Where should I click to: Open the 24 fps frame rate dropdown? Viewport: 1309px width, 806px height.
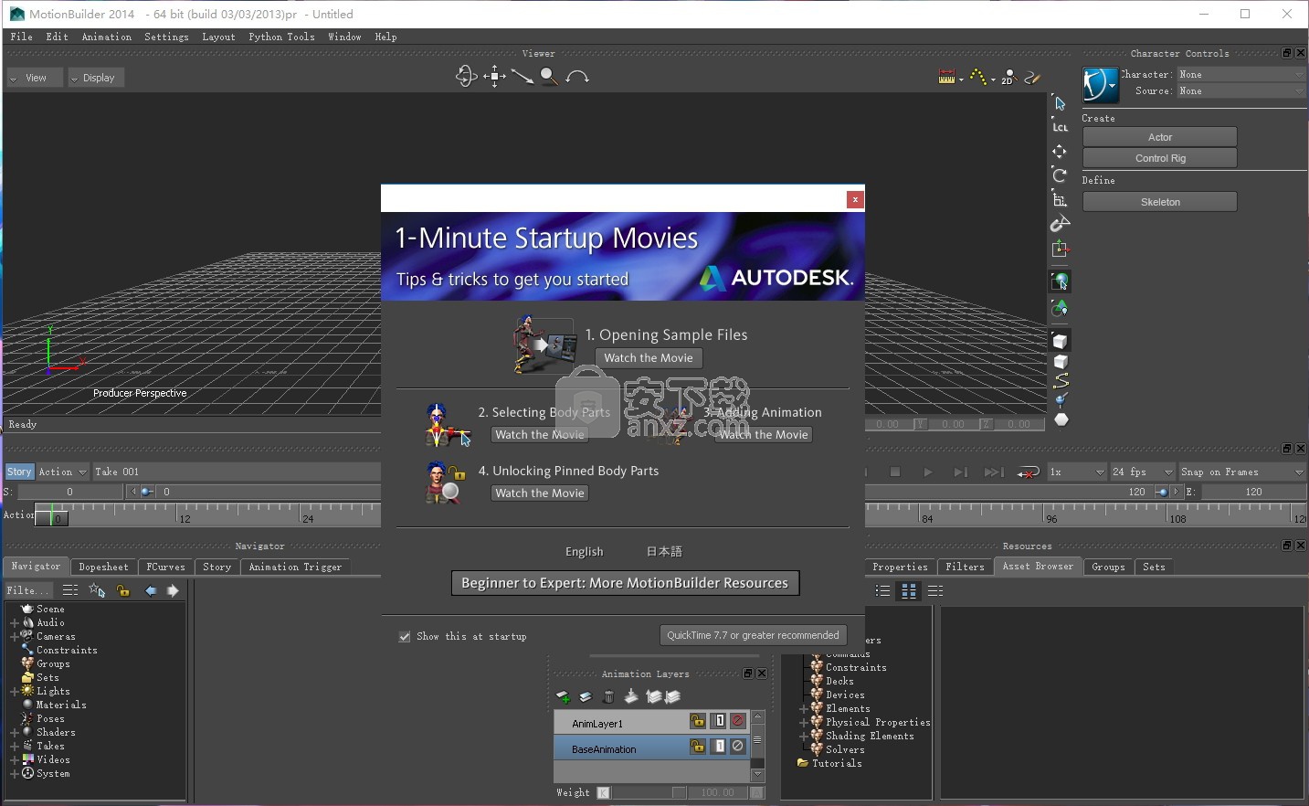tap(1142, 472)
